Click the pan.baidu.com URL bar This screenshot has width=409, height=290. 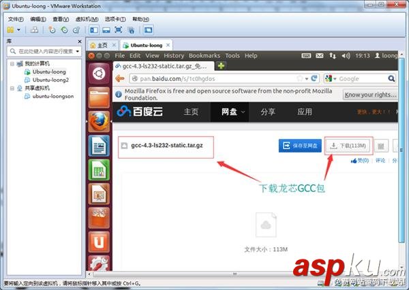click(214, 79)
